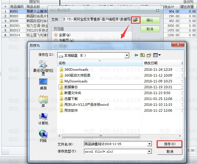197x164 pixels.
Task: Click date 2011-01-25 12:06 in file list
Action: click(158, 99)
